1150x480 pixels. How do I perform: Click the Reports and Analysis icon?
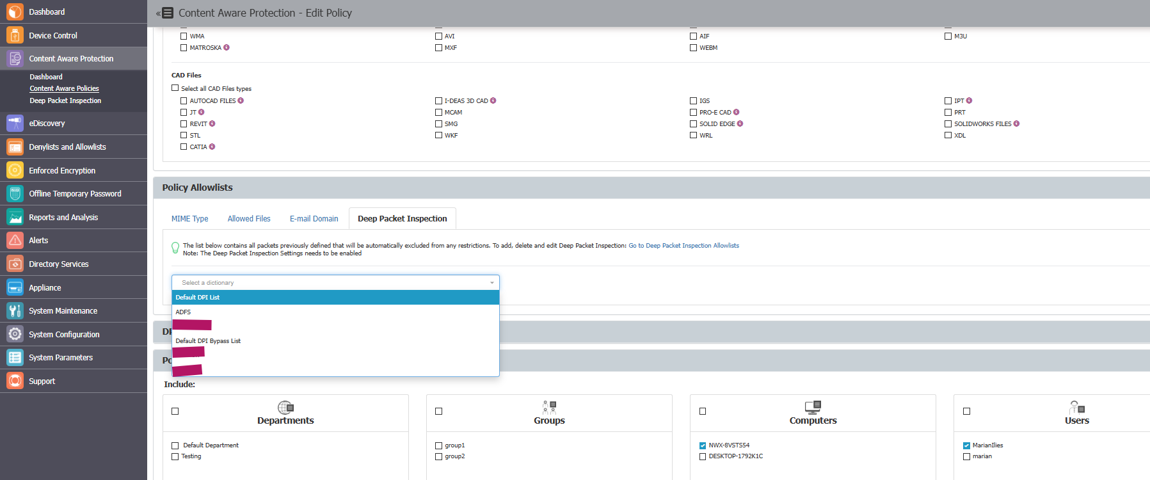click(15, 217)
